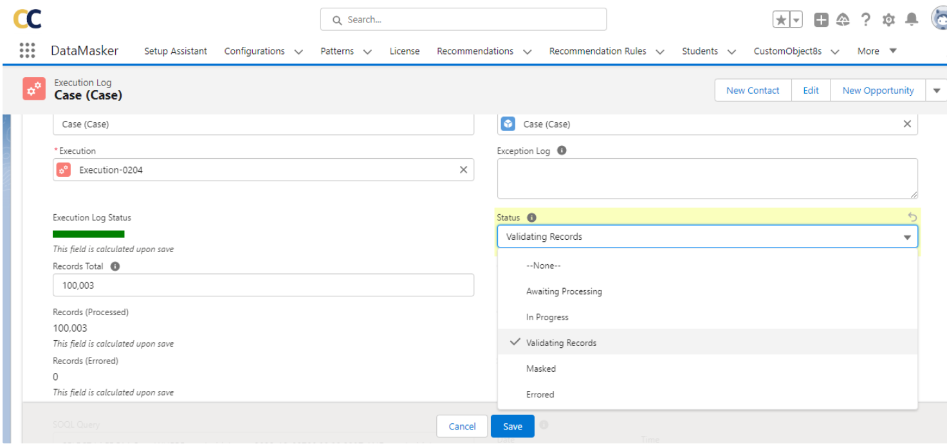The image size is (947, 445).
Task: Click the undo arrow for Status field
Action: point(912,217)
